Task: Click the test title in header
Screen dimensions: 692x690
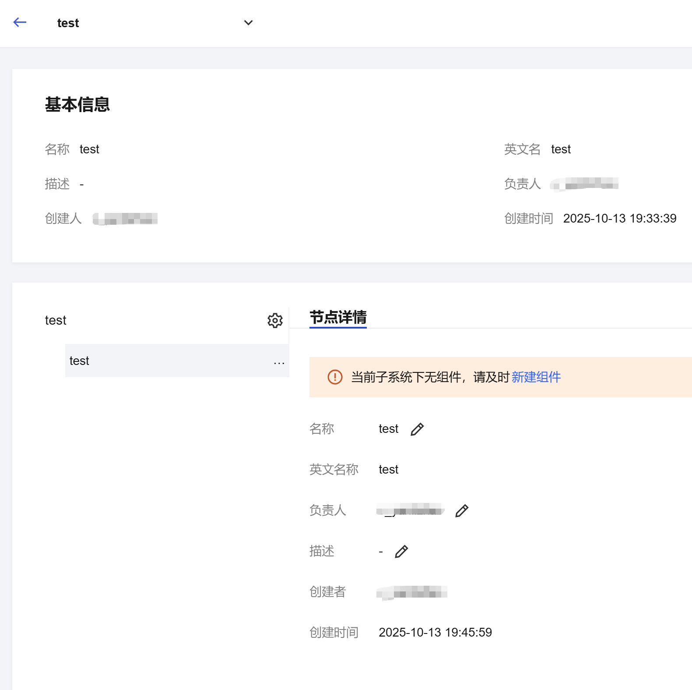Action: coord(68,23)
